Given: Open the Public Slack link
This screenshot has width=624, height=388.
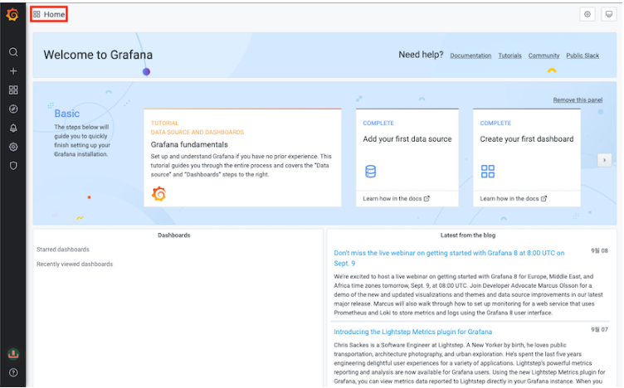Looking at the screenshot, I should point(583,56).
